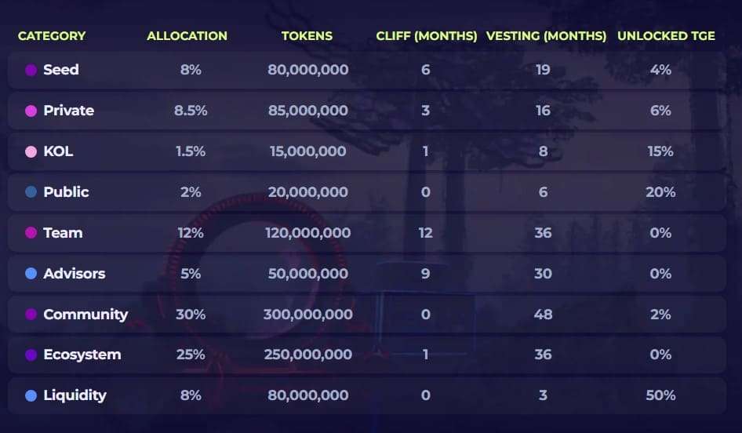Click the violet dot beside Ecosystem
The image size is (742, 433).
tap(31, 355)
